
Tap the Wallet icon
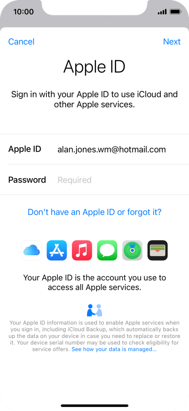pos(158,250)
